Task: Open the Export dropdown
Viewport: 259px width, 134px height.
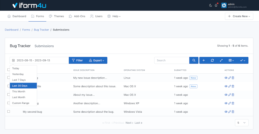Action: pos(96,60)
